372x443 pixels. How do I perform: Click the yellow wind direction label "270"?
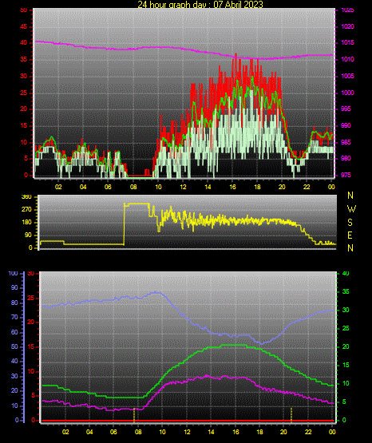tap(26, 210)
